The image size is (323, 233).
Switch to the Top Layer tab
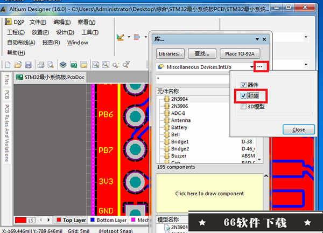[71, 220]
